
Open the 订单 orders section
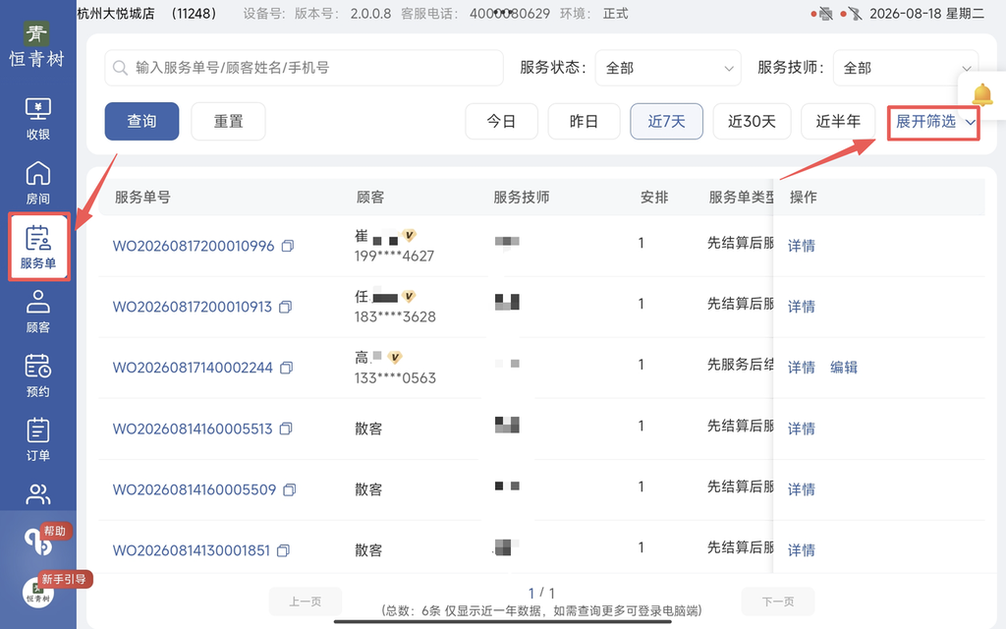pos(38,439)
